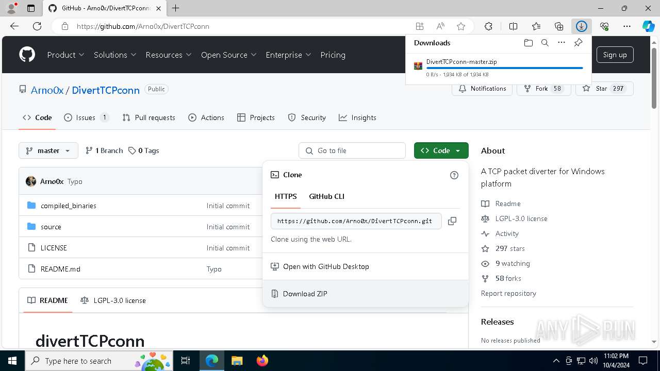The width and height of the screenshot is (660, 371).
Task: Expand the Enterprise menu
Action: click(x=288, y=55)
